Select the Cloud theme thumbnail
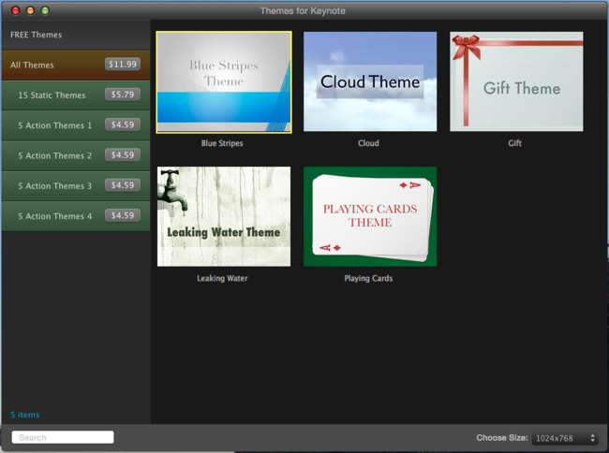The width and height of the screenshot is (609, 453). pos(370,81)
